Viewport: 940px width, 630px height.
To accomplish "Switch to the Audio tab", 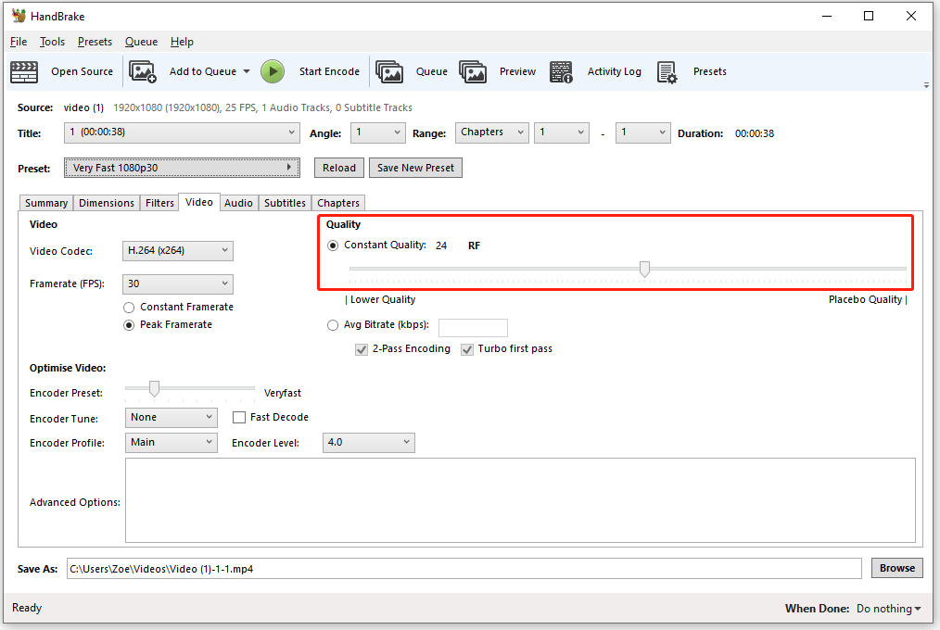I will [238, 202].
